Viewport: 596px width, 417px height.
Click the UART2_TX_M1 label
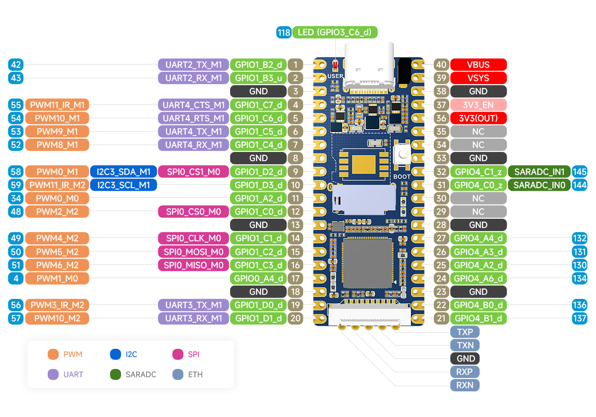tap(193, 65)
